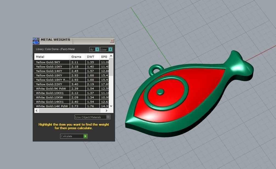Select the Yellow Gold:14KY row

pos(72,71)
